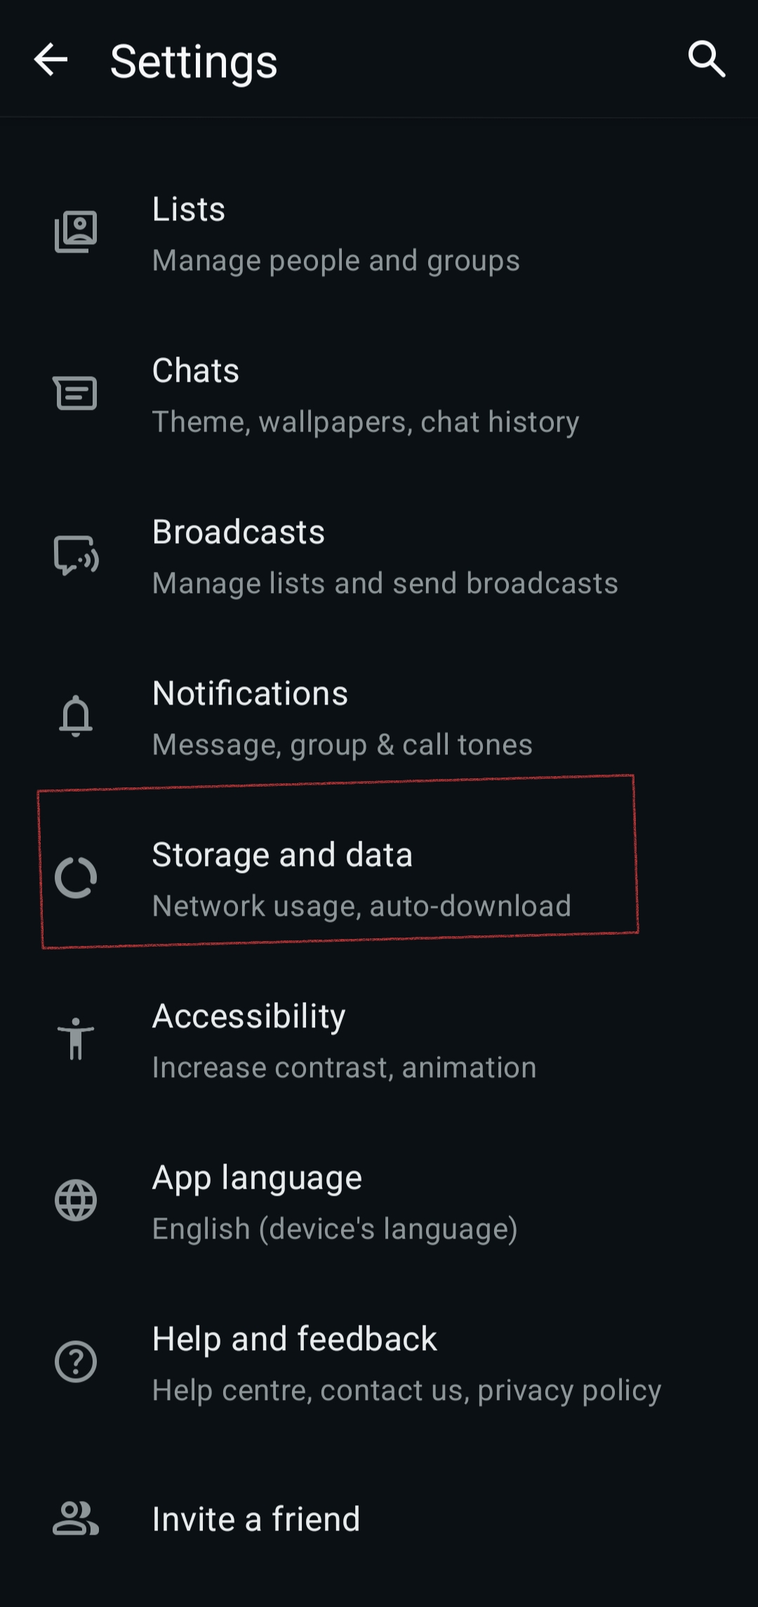The width and height of the screenshot is (758, 1607).
Task: Open the Lists settings entry
Action: pyautogui.click(x=335, y=234)
